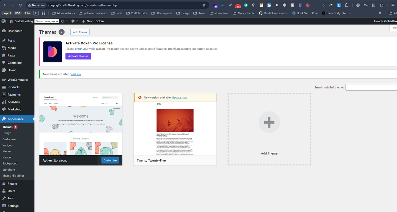This screenshot has width=397, height=212.
Task: Click the Activate License button
Action: [x=78, y=56]
